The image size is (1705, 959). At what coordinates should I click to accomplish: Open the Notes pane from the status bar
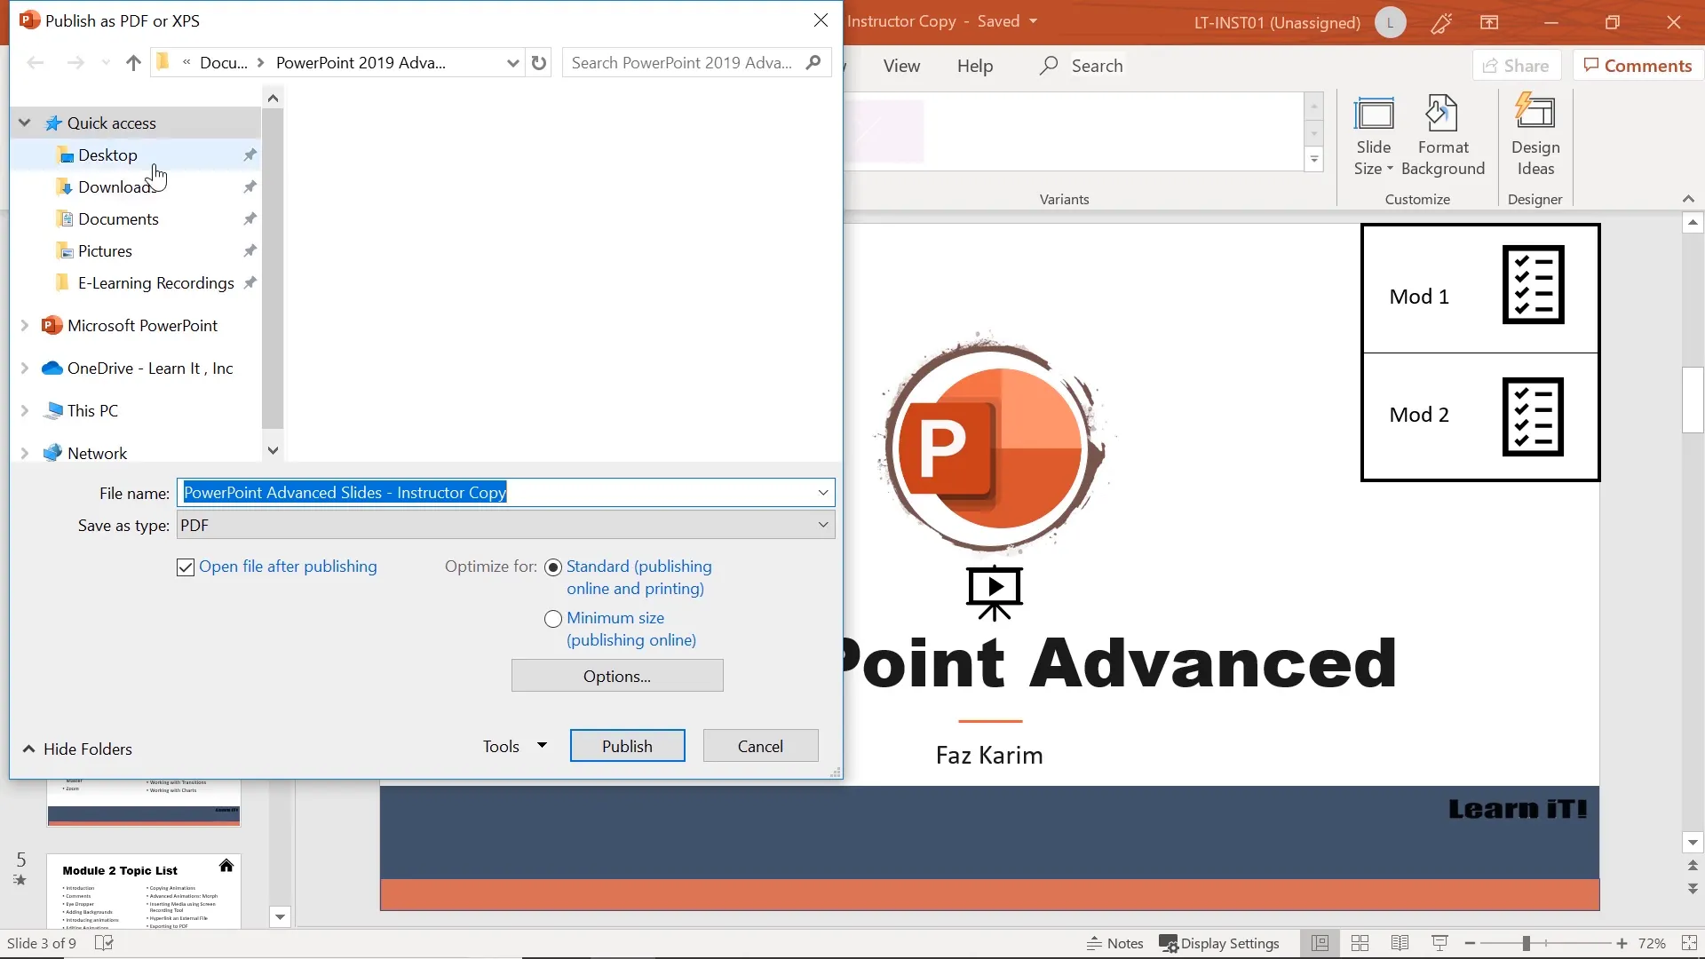click(x=1114, y=943)
